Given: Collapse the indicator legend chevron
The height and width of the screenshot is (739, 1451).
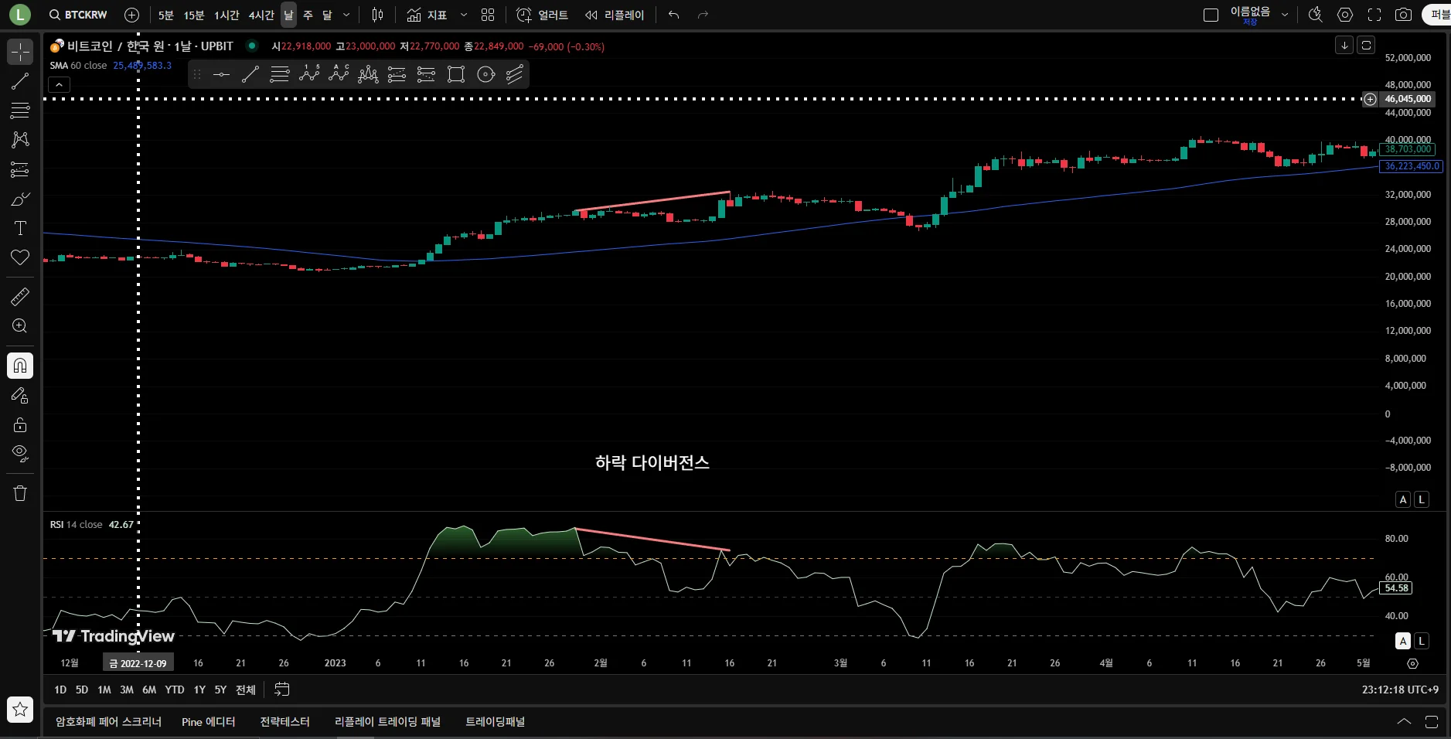Looking at the screenshot, I should [60, 84].
